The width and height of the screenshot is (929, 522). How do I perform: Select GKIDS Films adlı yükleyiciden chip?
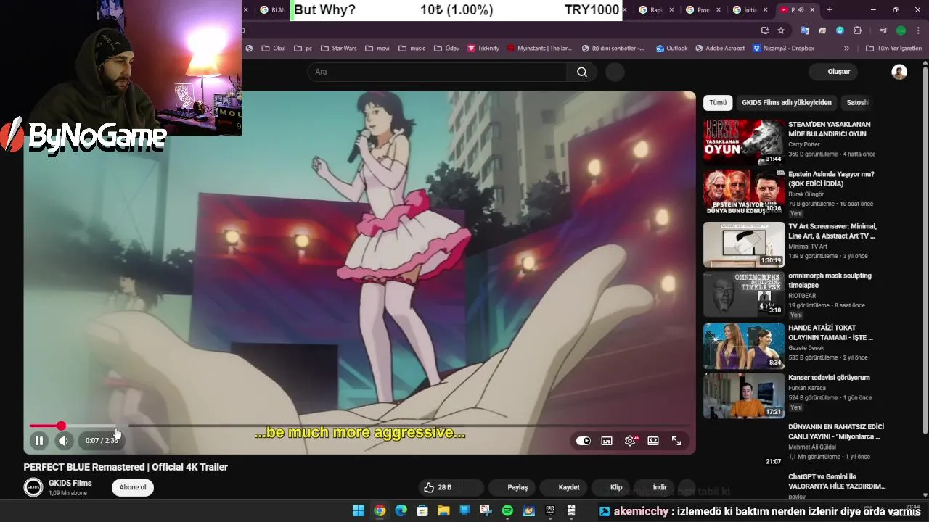point(787,102)
